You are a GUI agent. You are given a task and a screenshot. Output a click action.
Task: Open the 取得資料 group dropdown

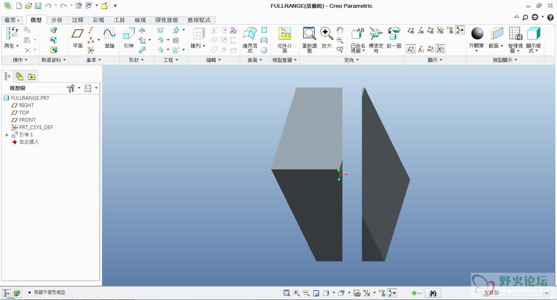pyautogui.click(x=54, y=60)
